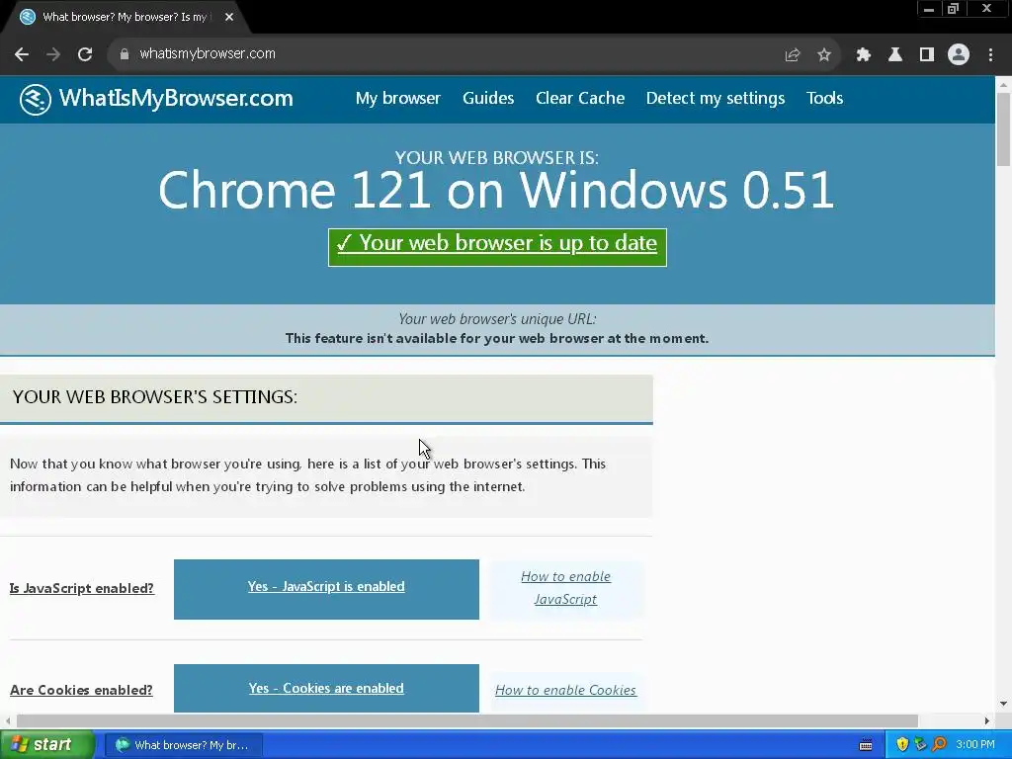Open the Chrome Labs flask icon
The height and width of the screenshot is (759, 1012).
pyautogui.click(x=895, y=55)
